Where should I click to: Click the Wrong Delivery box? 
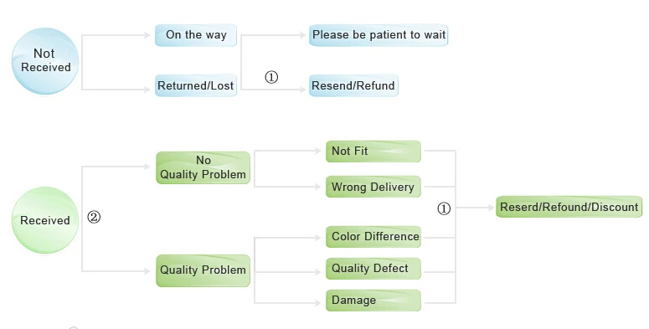click(373, 187)
